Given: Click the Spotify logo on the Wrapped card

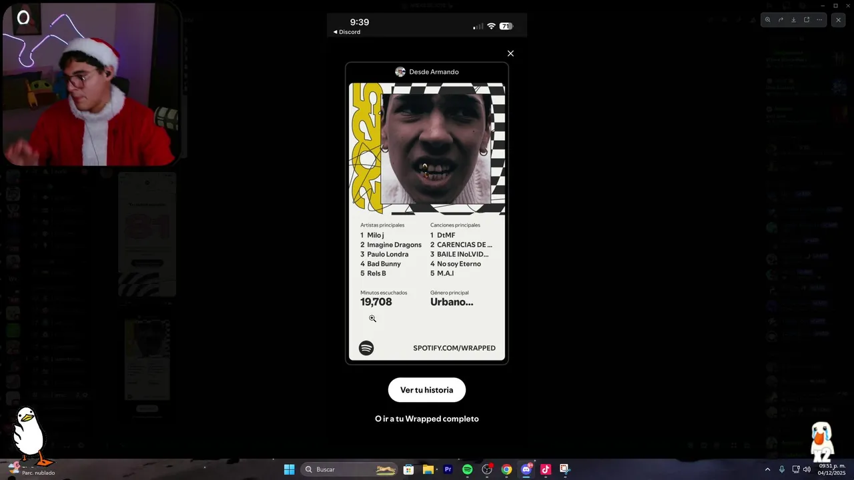Looking at the screenshot, I should [366, 348].
